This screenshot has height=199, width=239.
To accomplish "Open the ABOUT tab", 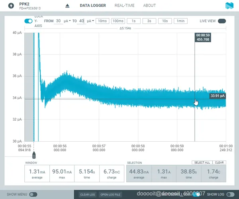I will point(149,6).
